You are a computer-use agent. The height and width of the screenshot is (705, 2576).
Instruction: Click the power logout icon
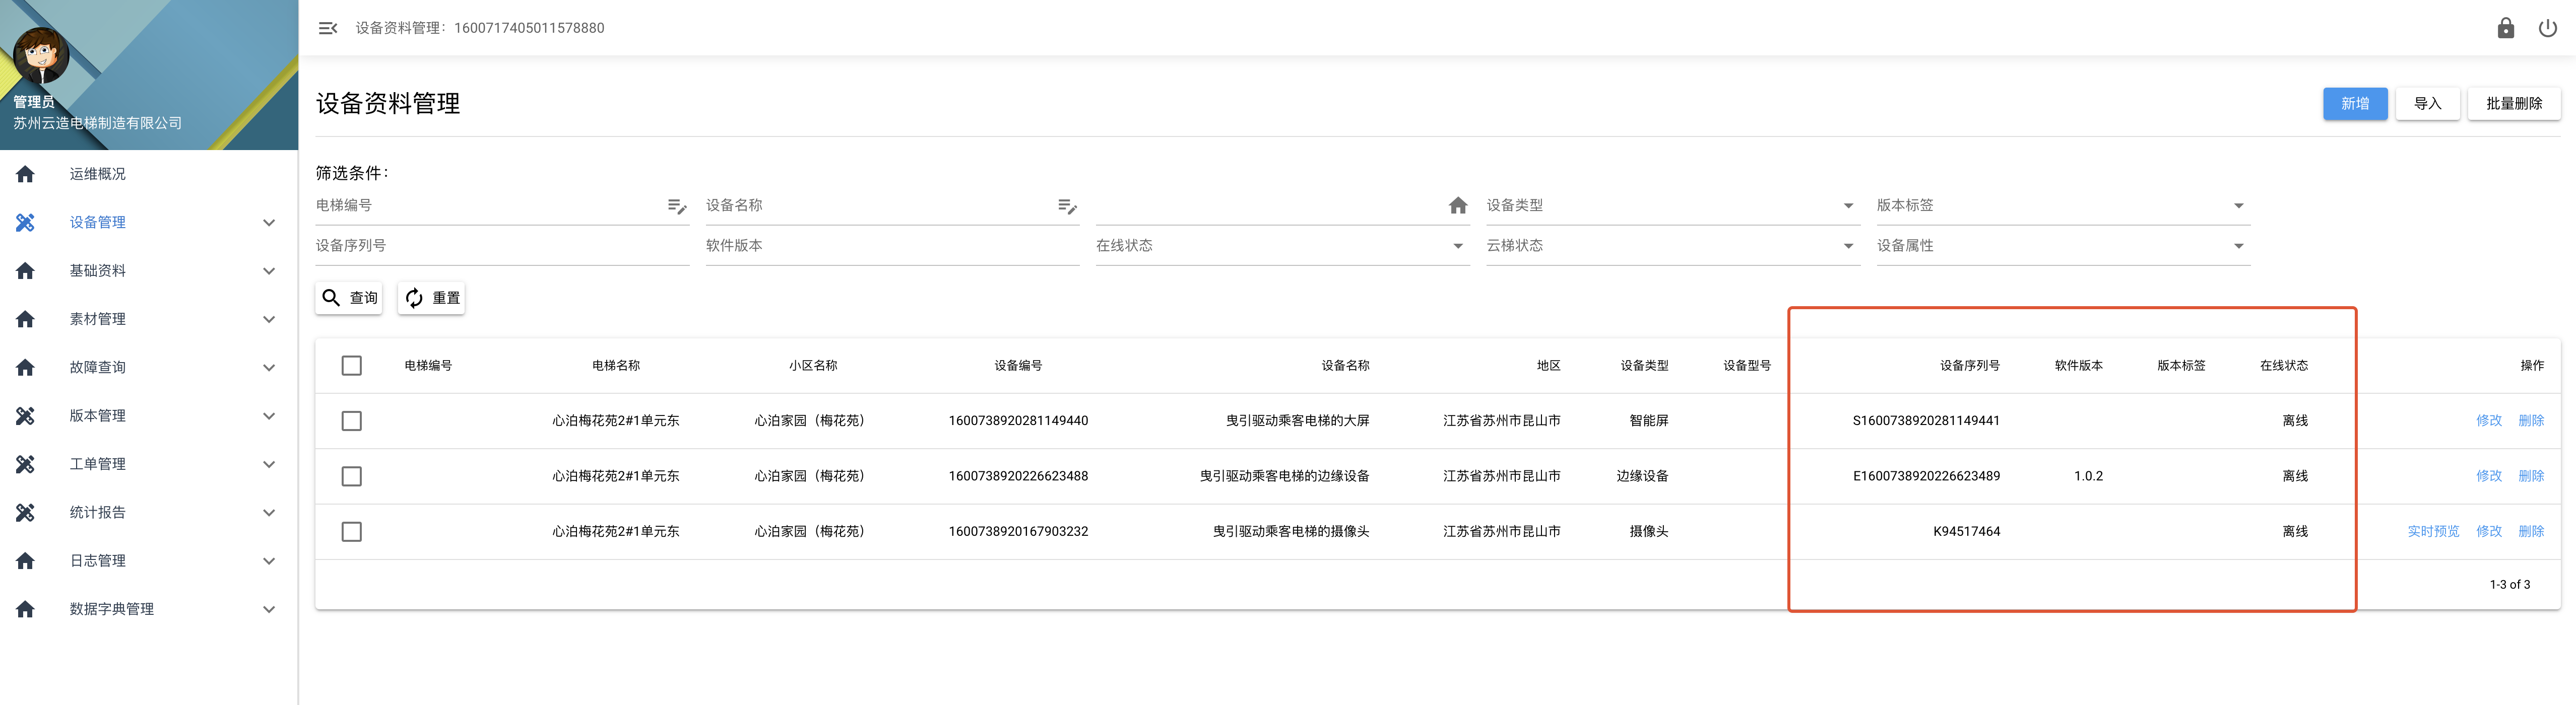2547,28
